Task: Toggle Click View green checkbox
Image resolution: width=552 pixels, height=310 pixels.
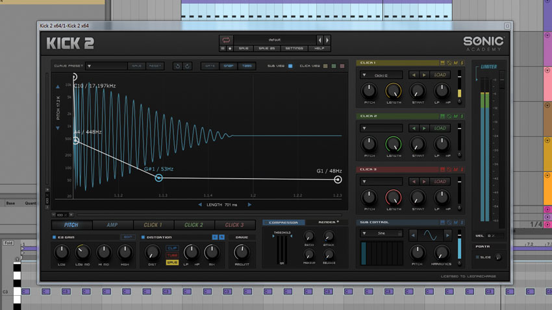Action: [334, 66]
